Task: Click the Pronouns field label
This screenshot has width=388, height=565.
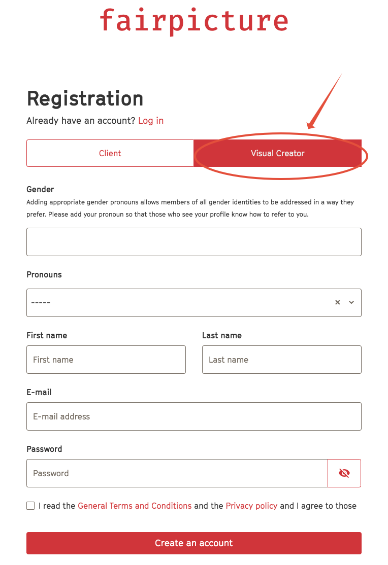Action: click(44, 274)
